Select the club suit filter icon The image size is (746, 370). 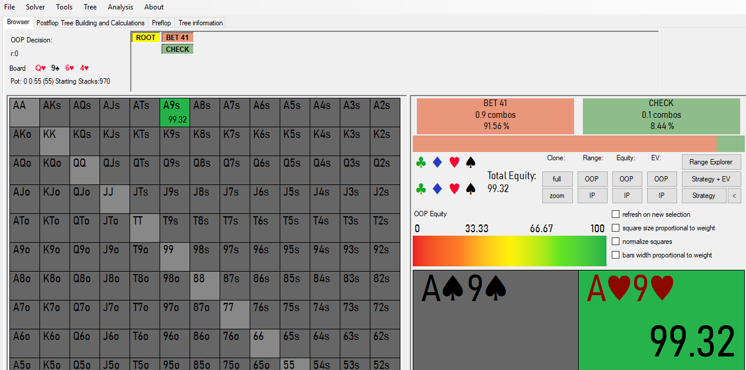click(421, 162)
